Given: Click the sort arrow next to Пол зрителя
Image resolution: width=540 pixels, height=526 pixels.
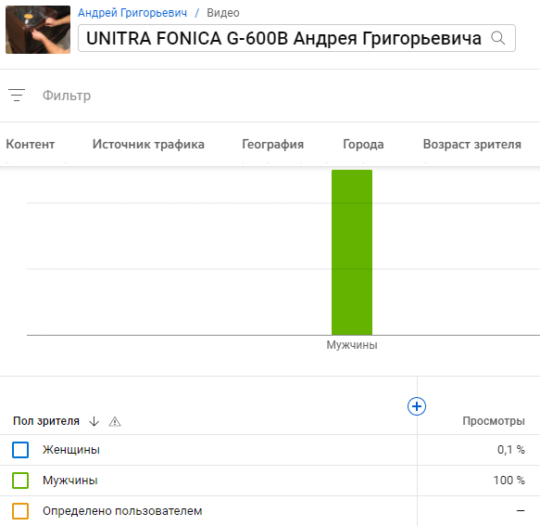Looking at the screenshot, I should pos(94,421).
